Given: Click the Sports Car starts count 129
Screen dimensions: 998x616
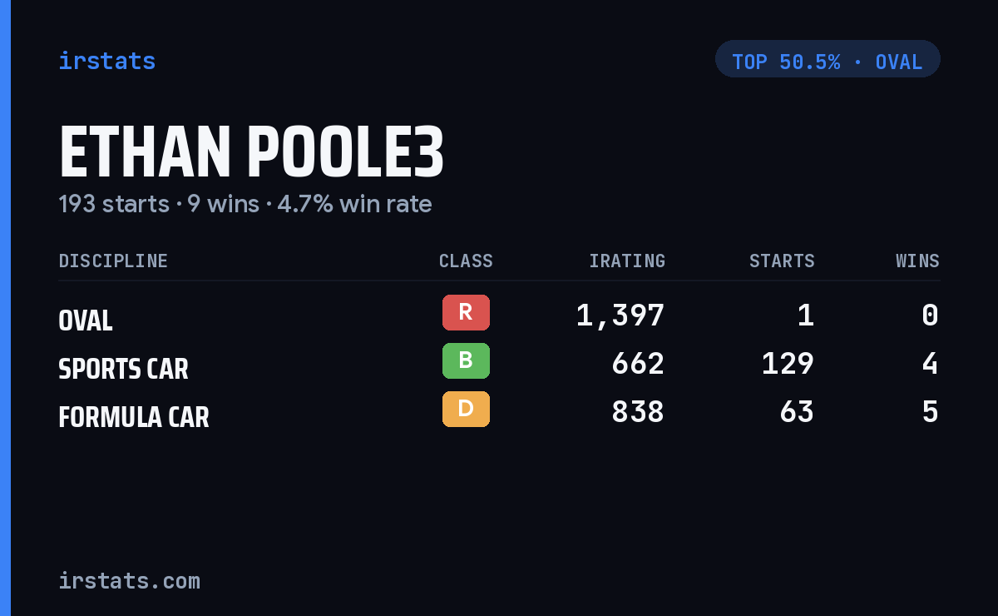Looking at the screenshot, I should click(788, 364).
